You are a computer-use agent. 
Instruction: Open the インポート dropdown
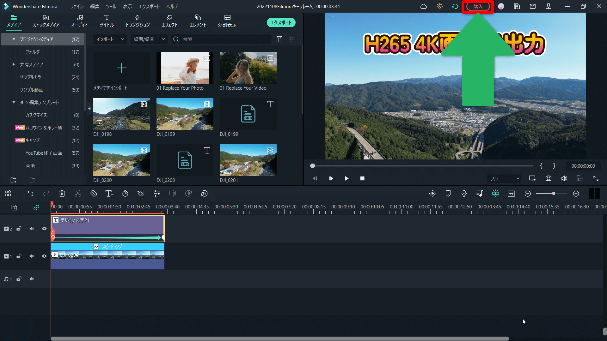point(110,39)
